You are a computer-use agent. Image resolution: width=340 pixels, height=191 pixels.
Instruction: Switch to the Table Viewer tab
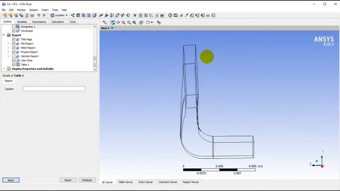click(125, 182)
